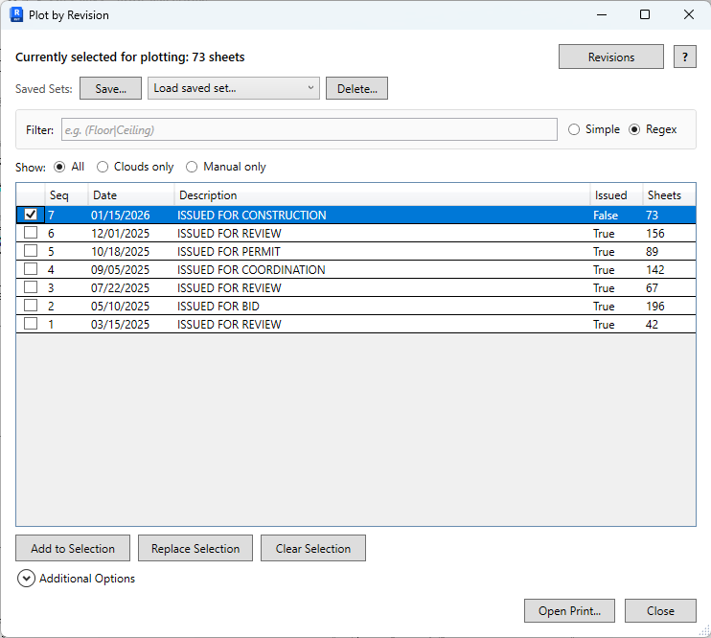
Task: Open help with the question mark button
Action: (x=684, y=57)
